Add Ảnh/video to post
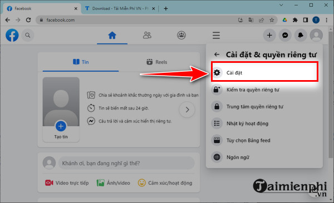The image size is (334, 203). click(x=114, y=183)
